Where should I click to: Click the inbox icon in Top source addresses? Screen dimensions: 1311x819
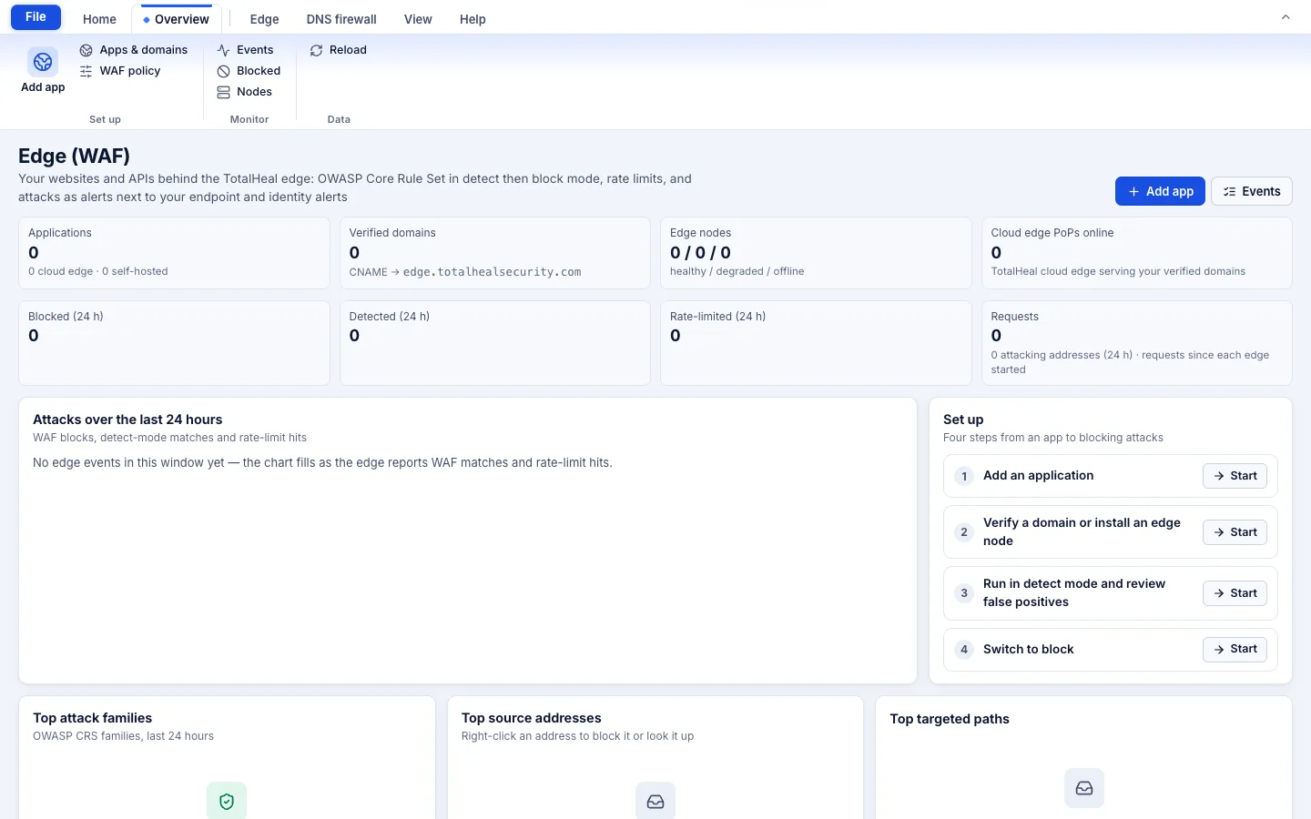pyautogui.click(x=655, y=801)
